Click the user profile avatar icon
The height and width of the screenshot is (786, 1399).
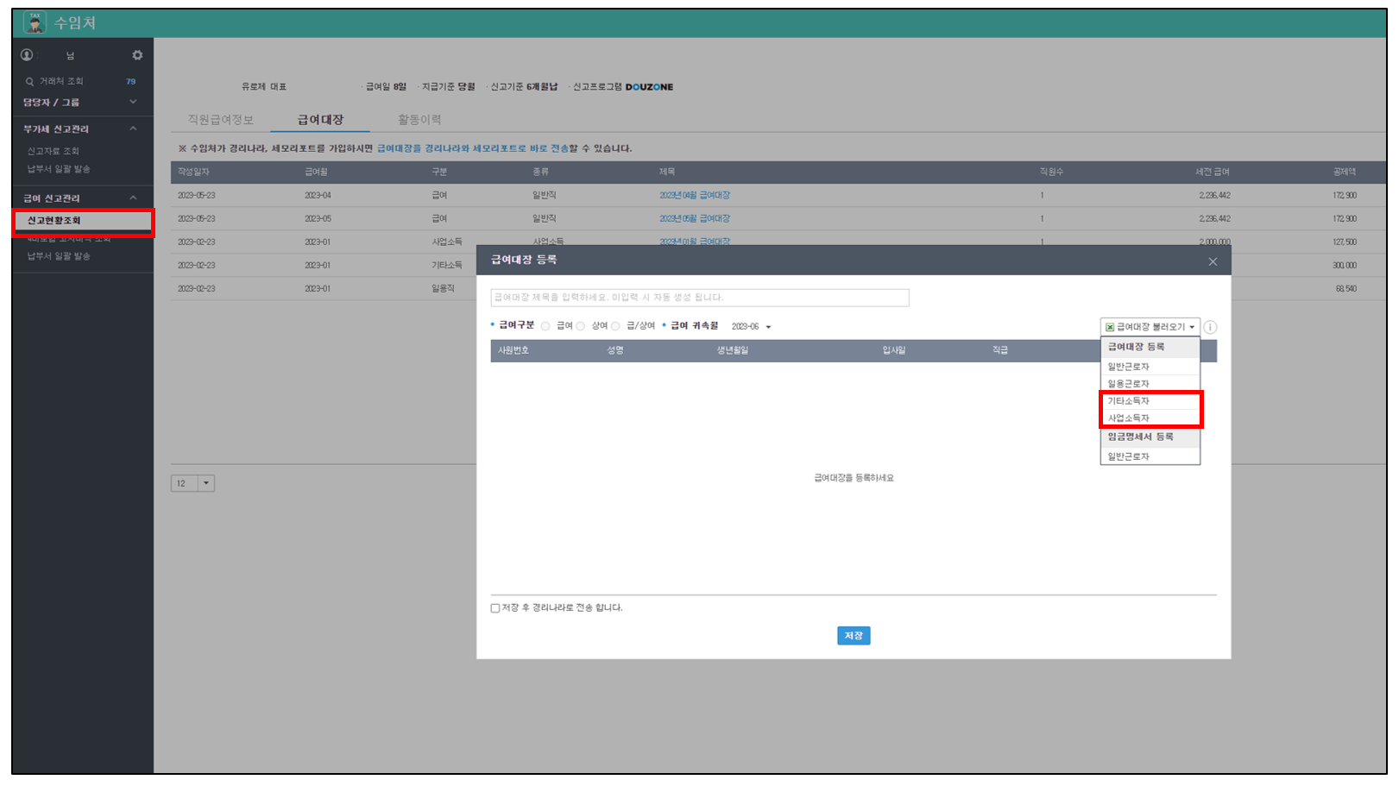(x=27, y=55)
